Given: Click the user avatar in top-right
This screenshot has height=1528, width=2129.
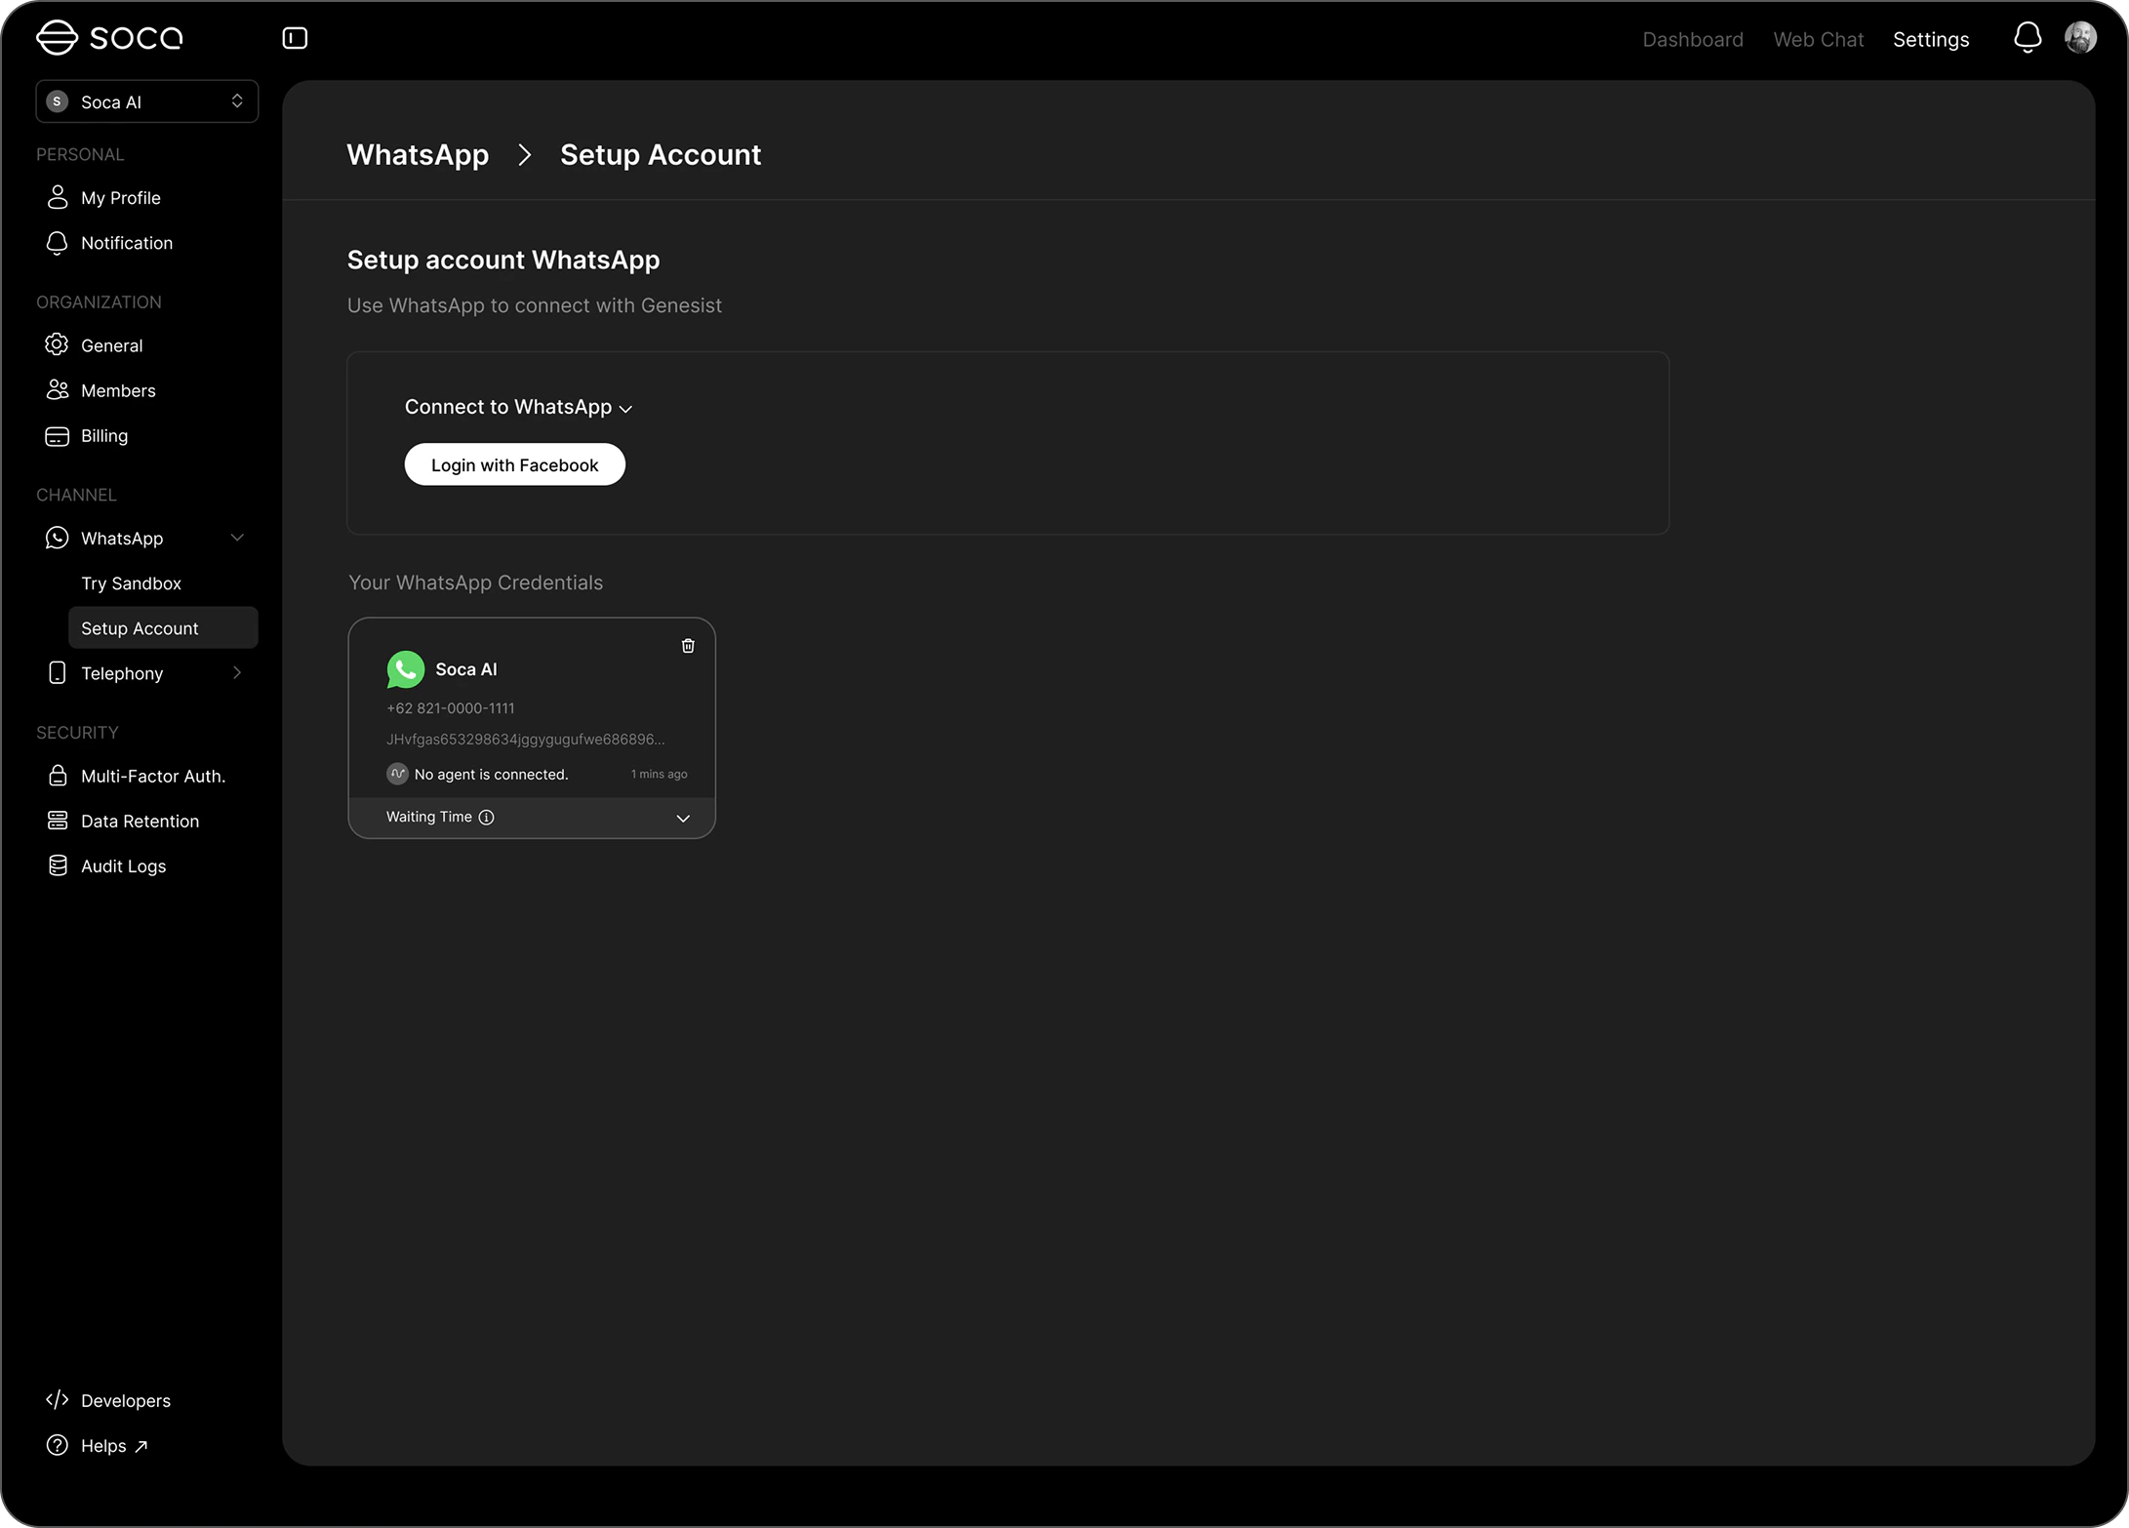Looking at the screenshot, I should click(x=2080, y=38).
